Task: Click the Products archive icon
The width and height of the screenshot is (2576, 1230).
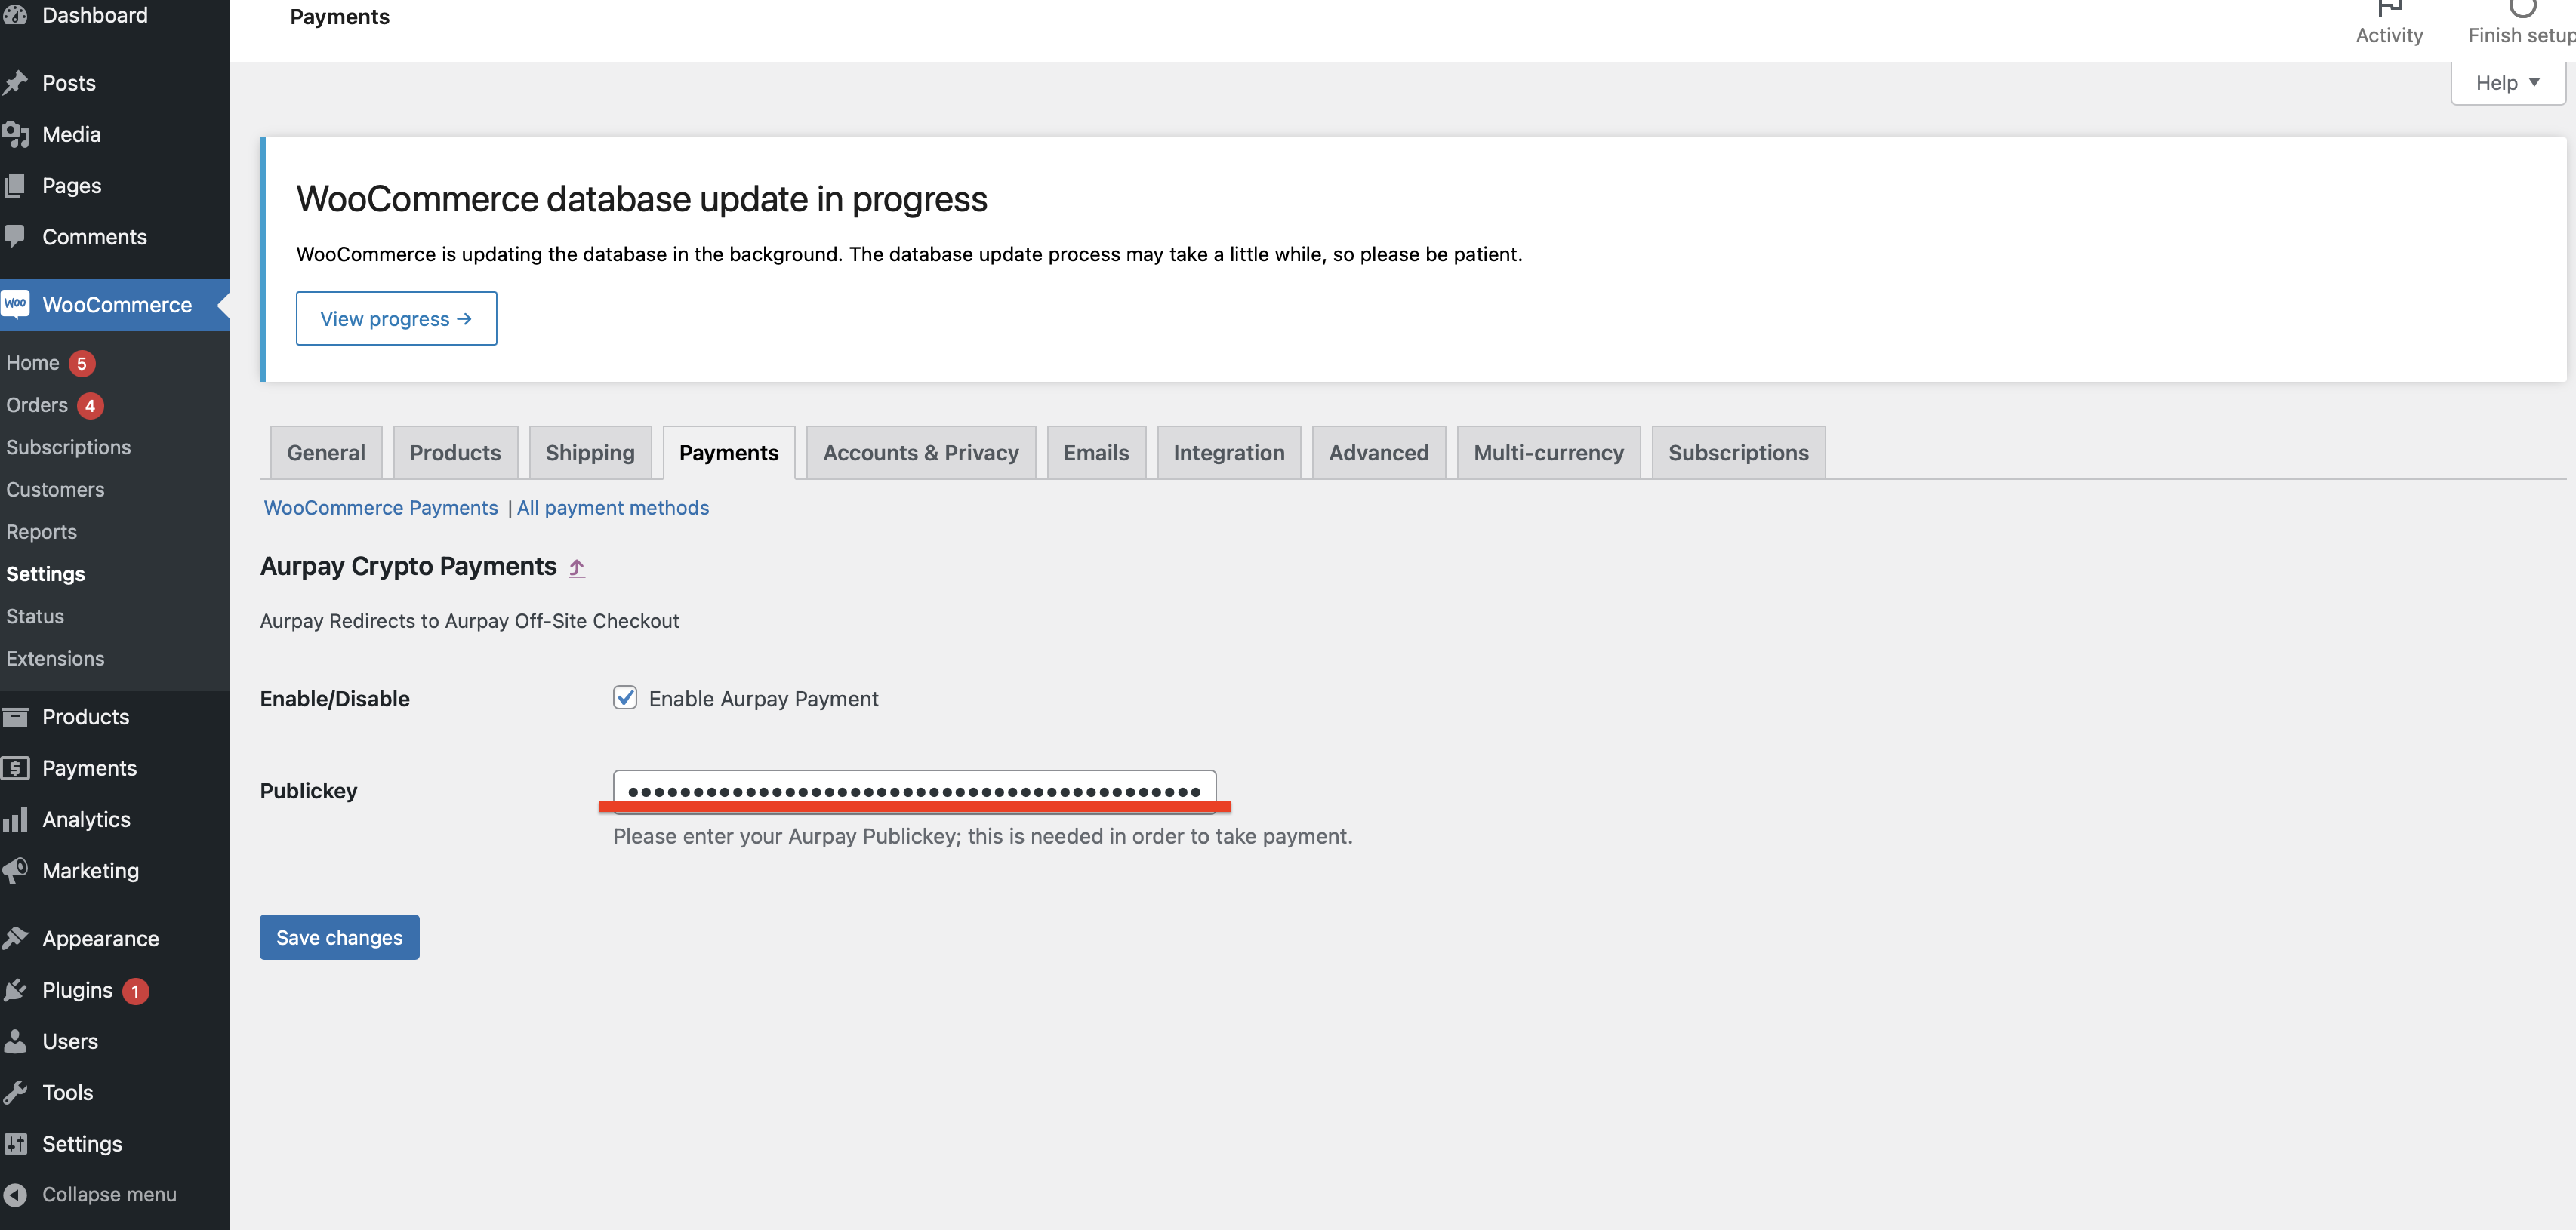Action: pyautogui.click(x=15, y=716)
